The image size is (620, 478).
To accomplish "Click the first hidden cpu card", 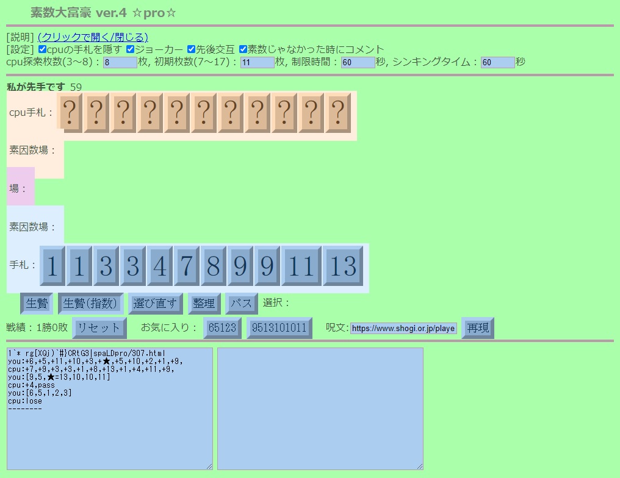I will [70, 113].
